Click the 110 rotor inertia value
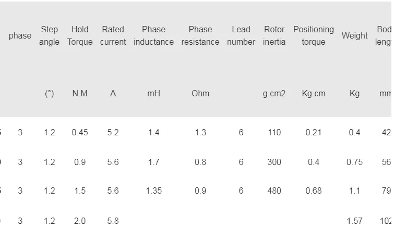The width and height of the screenshot is (394, 241). click(274, 132)
